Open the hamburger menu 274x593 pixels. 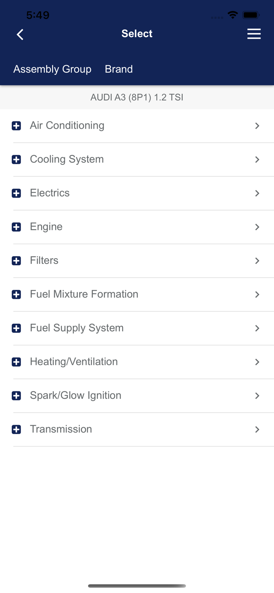point(254,34)
